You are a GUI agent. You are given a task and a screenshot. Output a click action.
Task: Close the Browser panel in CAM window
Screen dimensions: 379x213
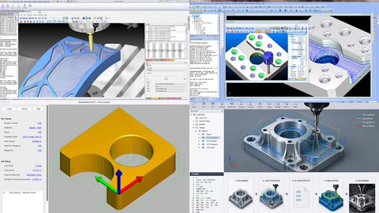[222, 111]
